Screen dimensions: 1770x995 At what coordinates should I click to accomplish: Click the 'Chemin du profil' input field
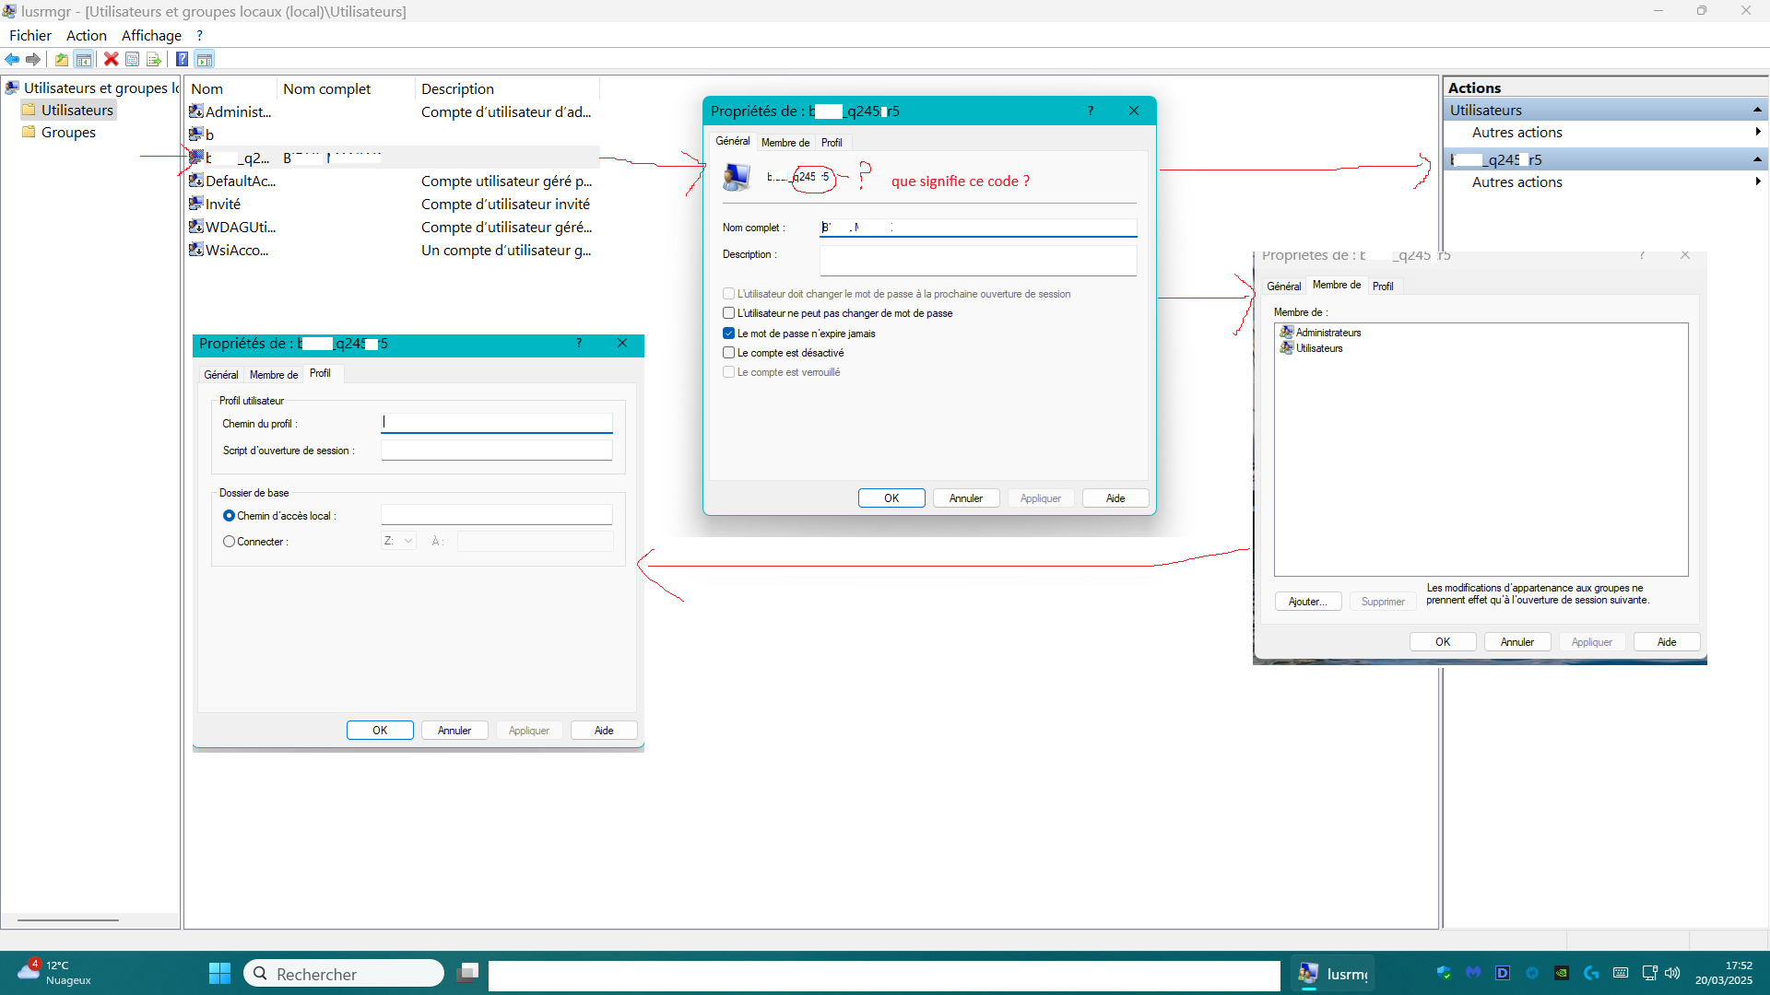tap(496, 423)
